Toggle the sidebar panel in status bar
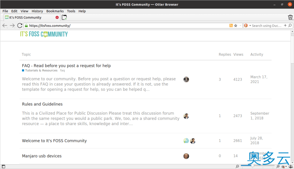294x169 pixels. point(3,166)
